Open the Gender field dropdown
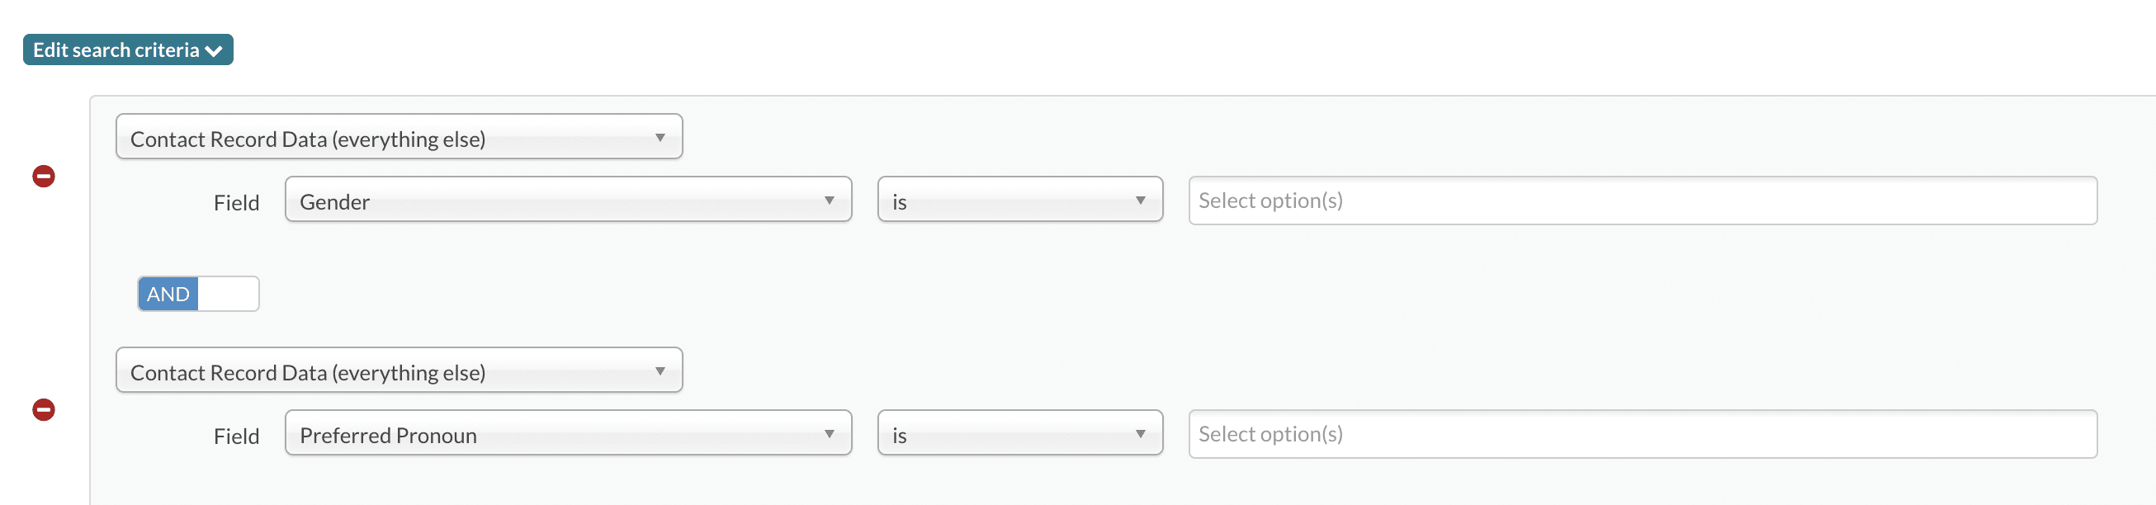This screenshot has height=505, width=2156. tap(567, 200)
